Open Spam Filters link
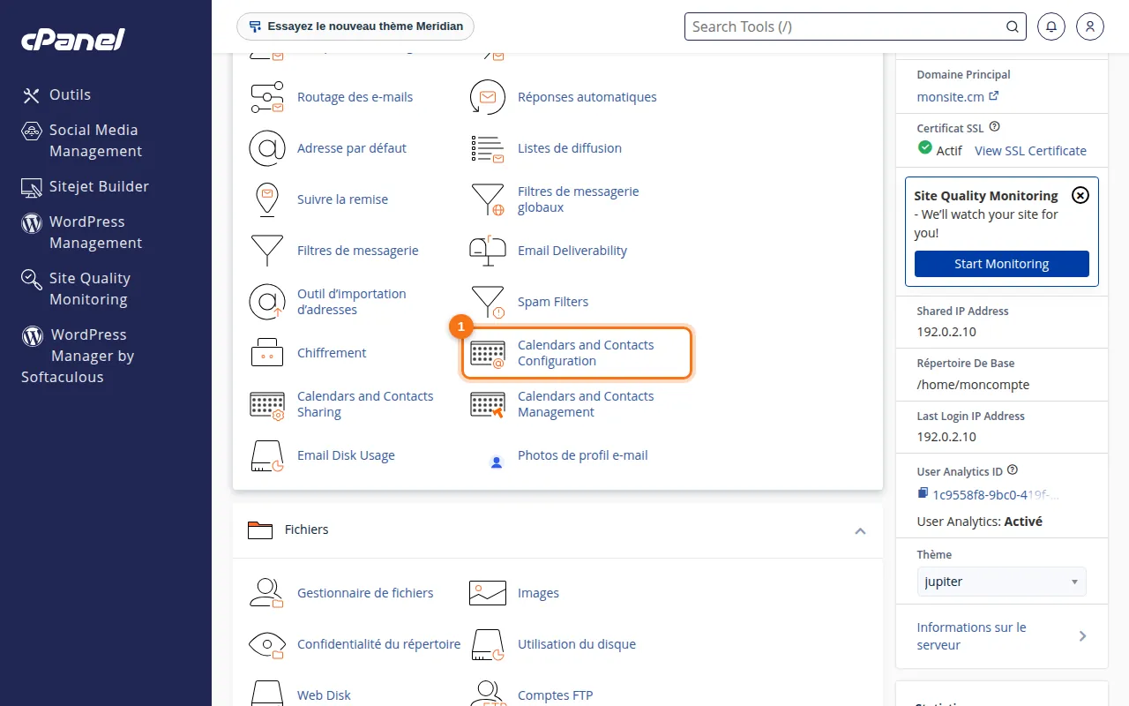The width and height of the screenshot is (1129, 706). click(553, 302)
